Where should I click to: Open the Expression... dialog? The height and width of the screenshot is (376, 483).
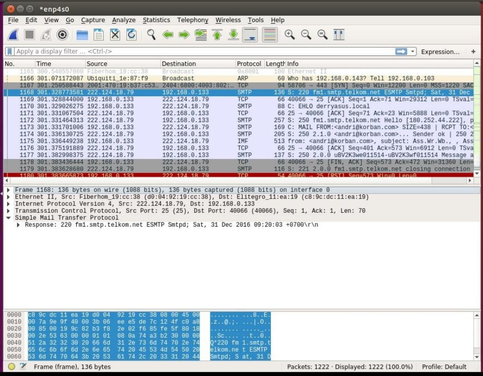click(x=440, y=52)
